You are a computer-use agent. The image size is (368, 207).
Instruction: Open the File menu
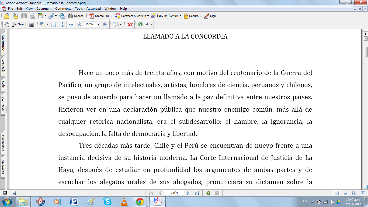point(11,9)
